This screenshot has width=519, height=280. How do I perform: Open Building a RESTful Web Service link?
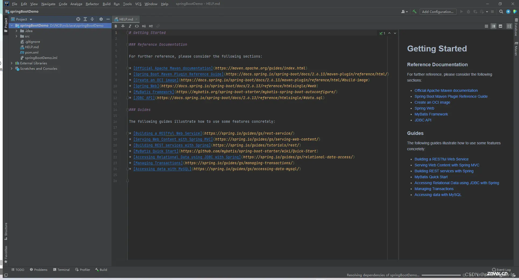point(441,159)
